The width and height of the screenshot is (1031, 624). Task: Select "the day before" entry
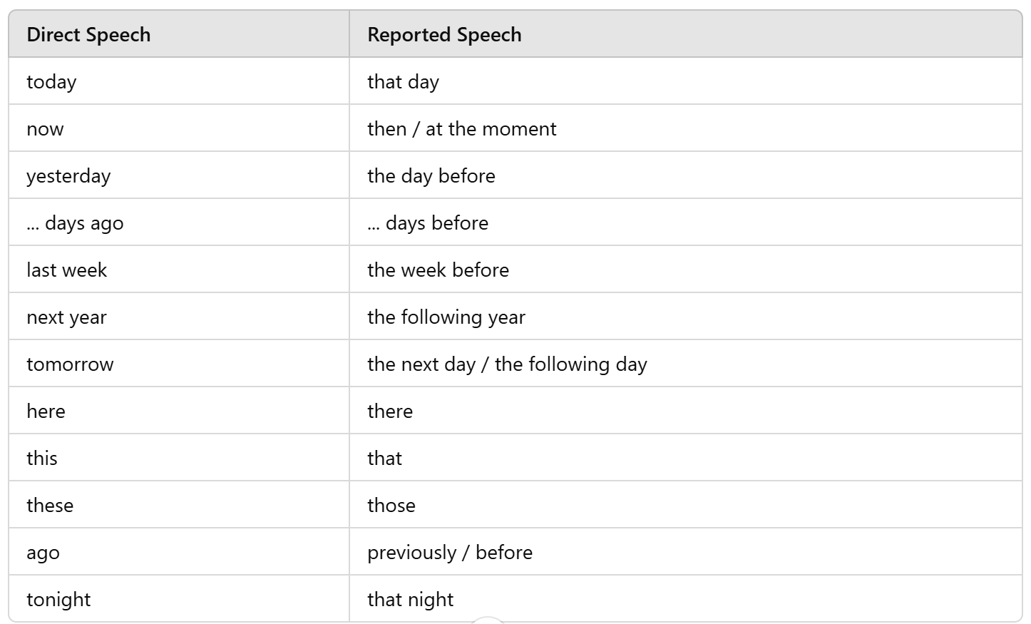[431, 176]
